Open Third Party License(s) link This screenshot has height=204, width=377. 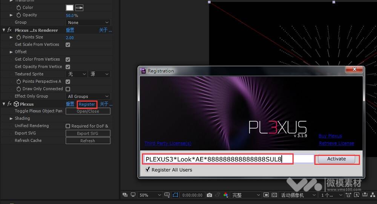168,143
